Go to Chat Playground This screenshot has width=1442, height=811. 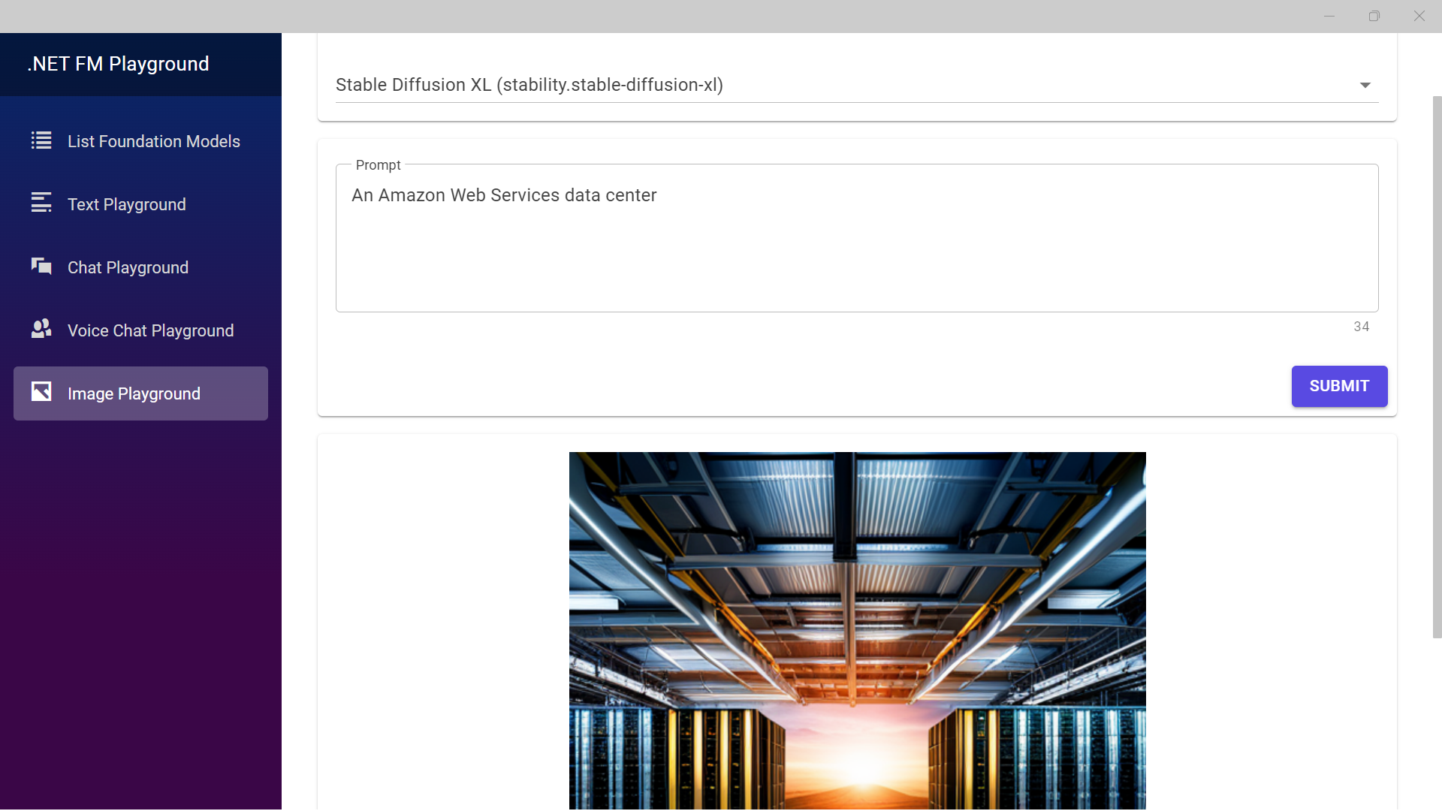128,267
